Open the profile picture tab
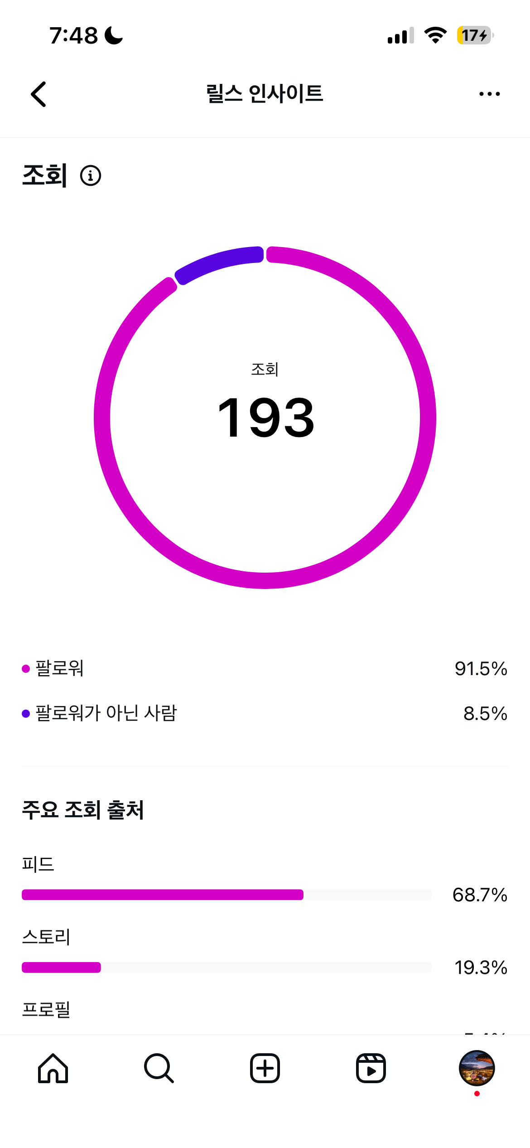Image resolution: width=530 pixels, height=1148 pixels. coord(477,1068)
